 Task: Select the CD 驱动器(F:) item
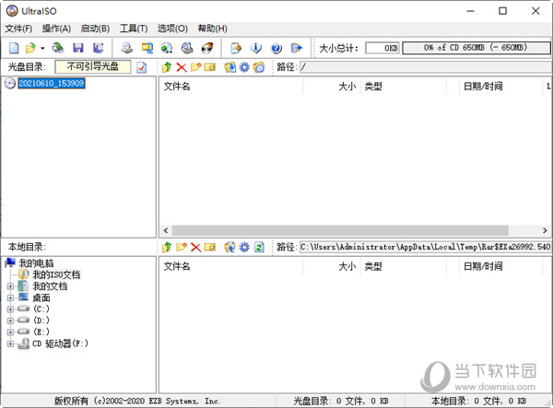(x=60, y=344)
